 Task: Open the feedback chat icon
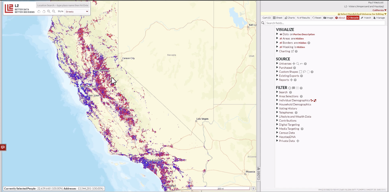pyautogui.click(x=3, y=147)
